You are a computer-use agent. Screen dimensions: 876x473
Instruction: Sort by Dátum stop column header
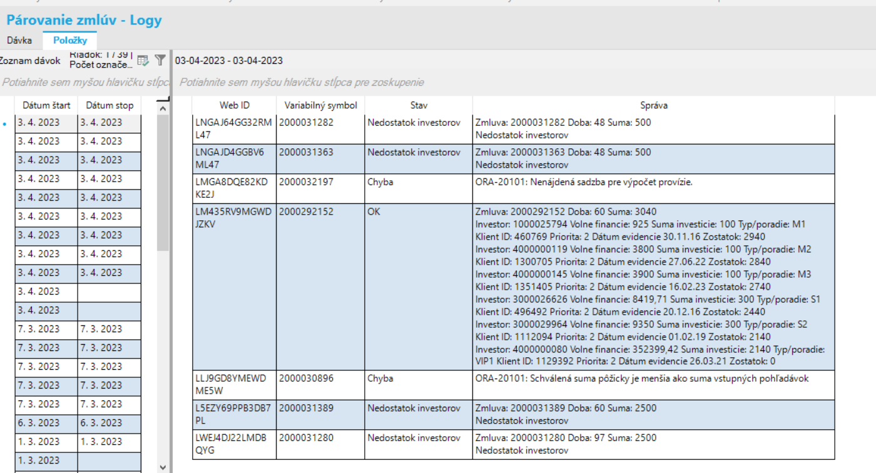tap(109, 105)
